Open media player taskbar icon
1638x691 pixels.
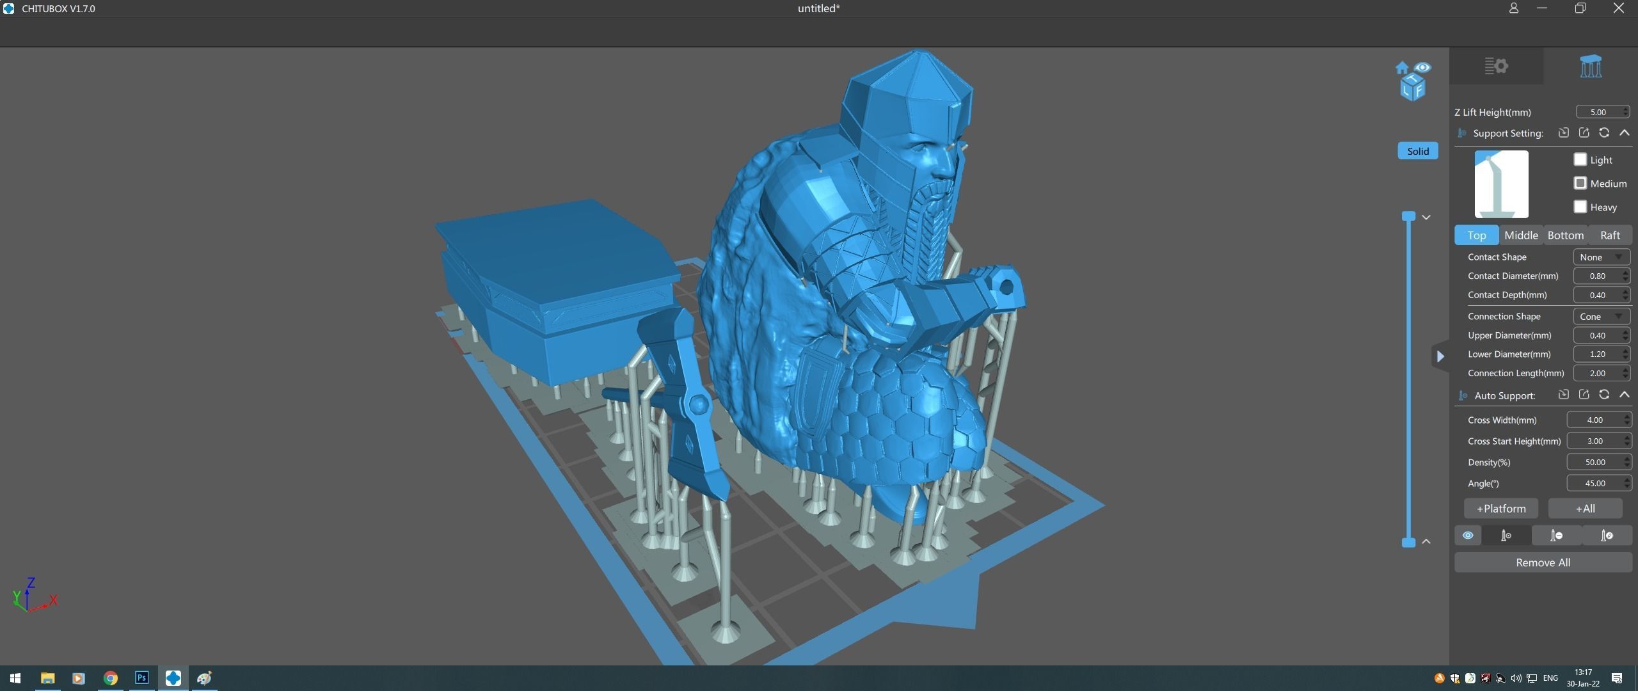click(79, 678)
